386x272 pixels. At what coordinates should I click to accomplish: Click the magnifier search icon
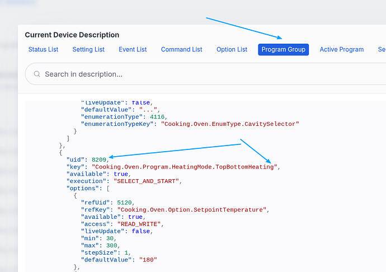37,74
